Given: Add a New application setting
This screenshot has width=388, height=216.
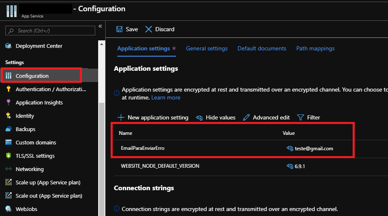Looking at the screenshot, I should (x=153, y=117).
